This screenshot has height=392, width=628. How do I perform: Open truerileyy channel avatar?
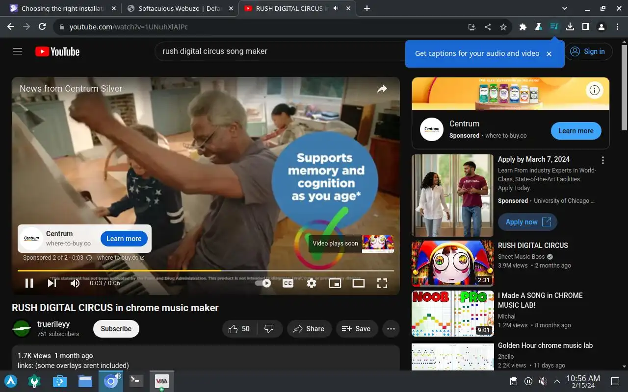click(22, 329)
